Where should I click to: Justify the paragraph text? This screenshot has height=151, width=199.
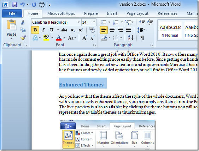tap(129, 30)
